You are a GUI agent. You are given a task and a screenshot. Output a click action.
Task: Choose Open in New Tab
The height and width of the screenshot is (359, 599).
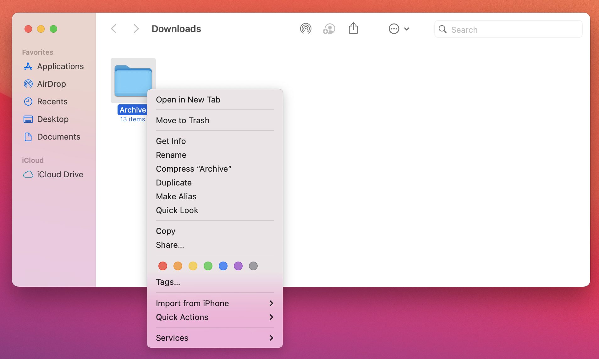coord(215,99)
